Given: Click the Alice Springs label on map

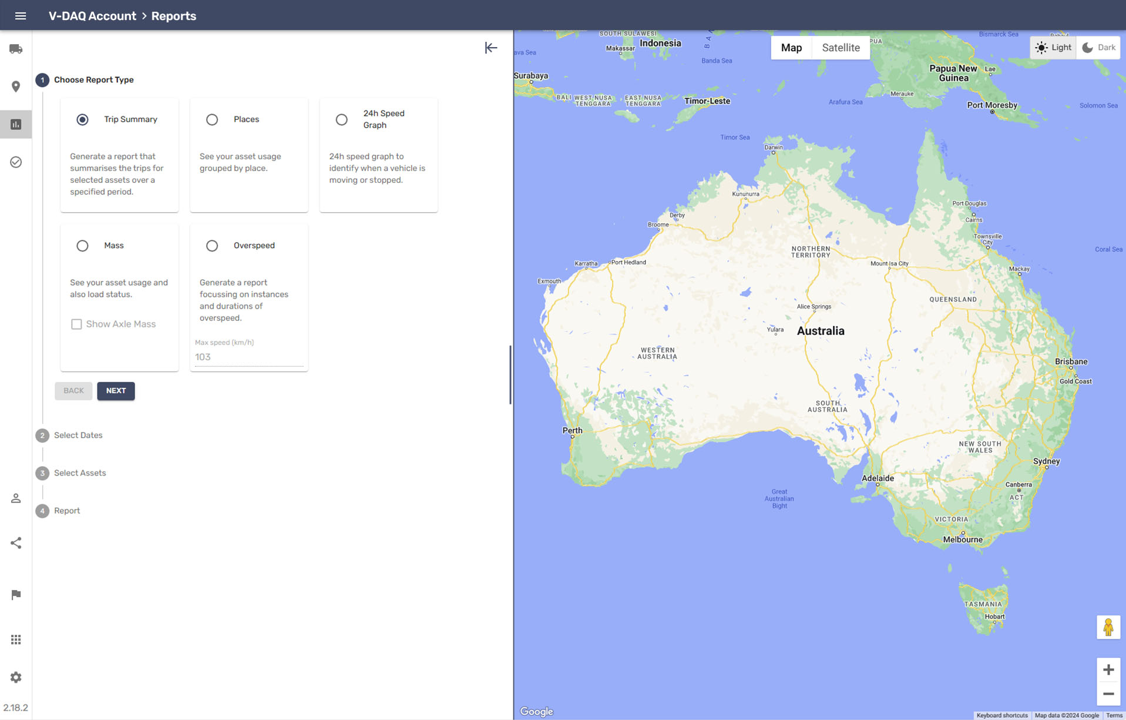Looking at the screenshot, I should tap(814, 306).
